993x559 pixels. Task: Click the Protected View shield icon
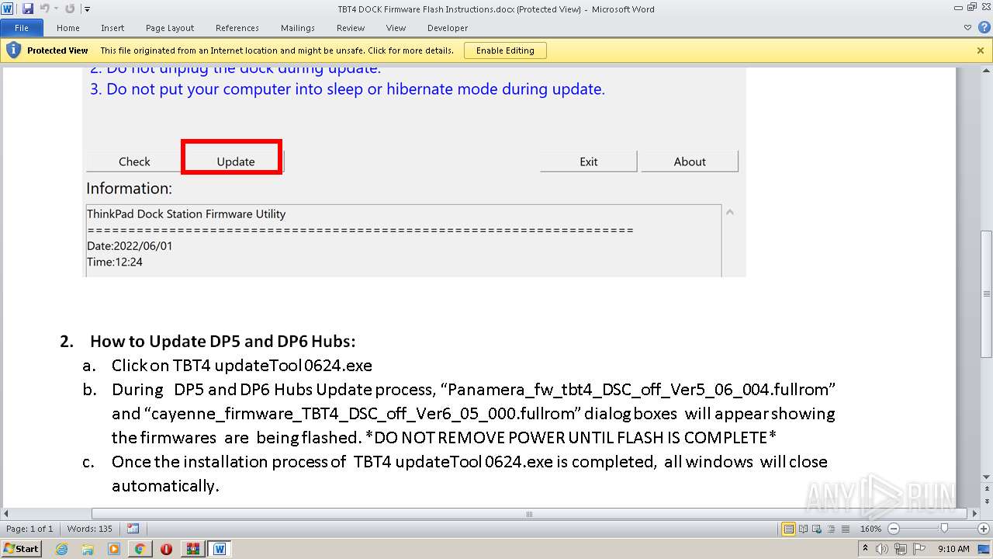click(x=13, y=50)
